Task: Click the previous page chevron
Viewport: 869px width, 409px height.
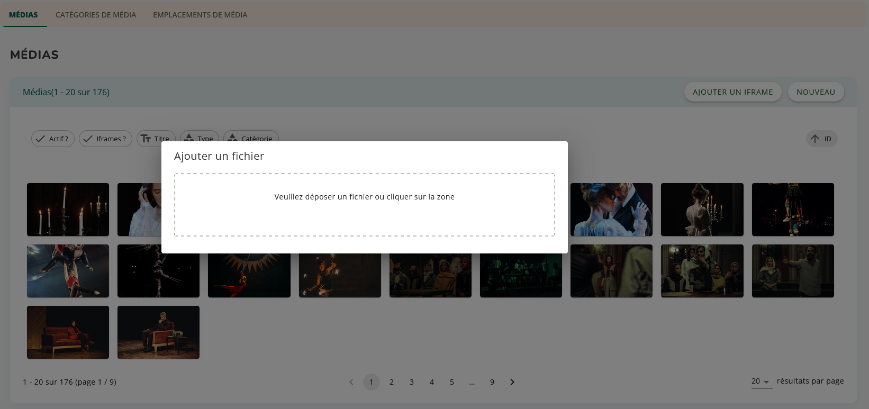Action: click(x=351, y=382)
